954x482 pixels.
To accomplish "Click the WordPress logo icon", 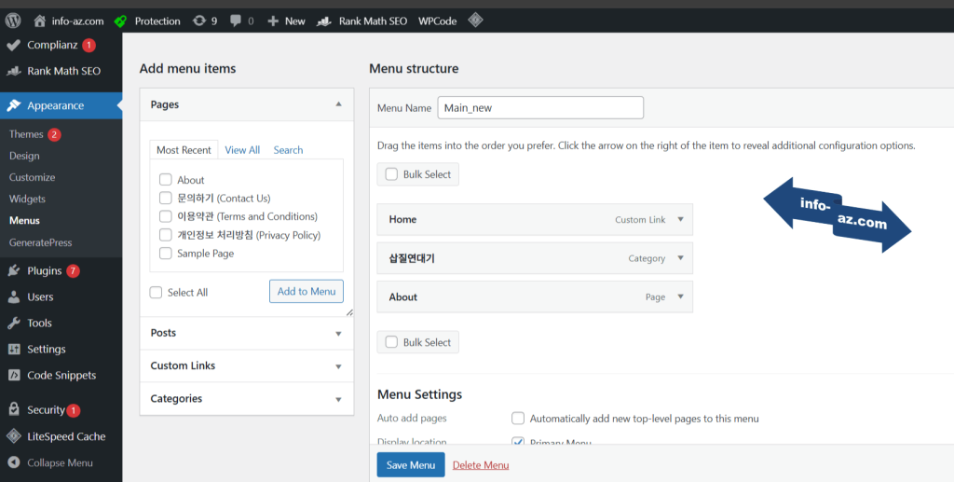I will 13,21.
